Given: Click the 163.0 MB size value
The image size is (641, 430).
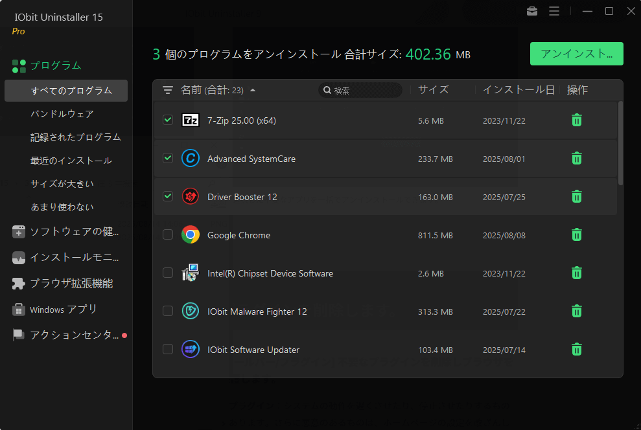Looking at the screenshot, I should click(436, 198).
